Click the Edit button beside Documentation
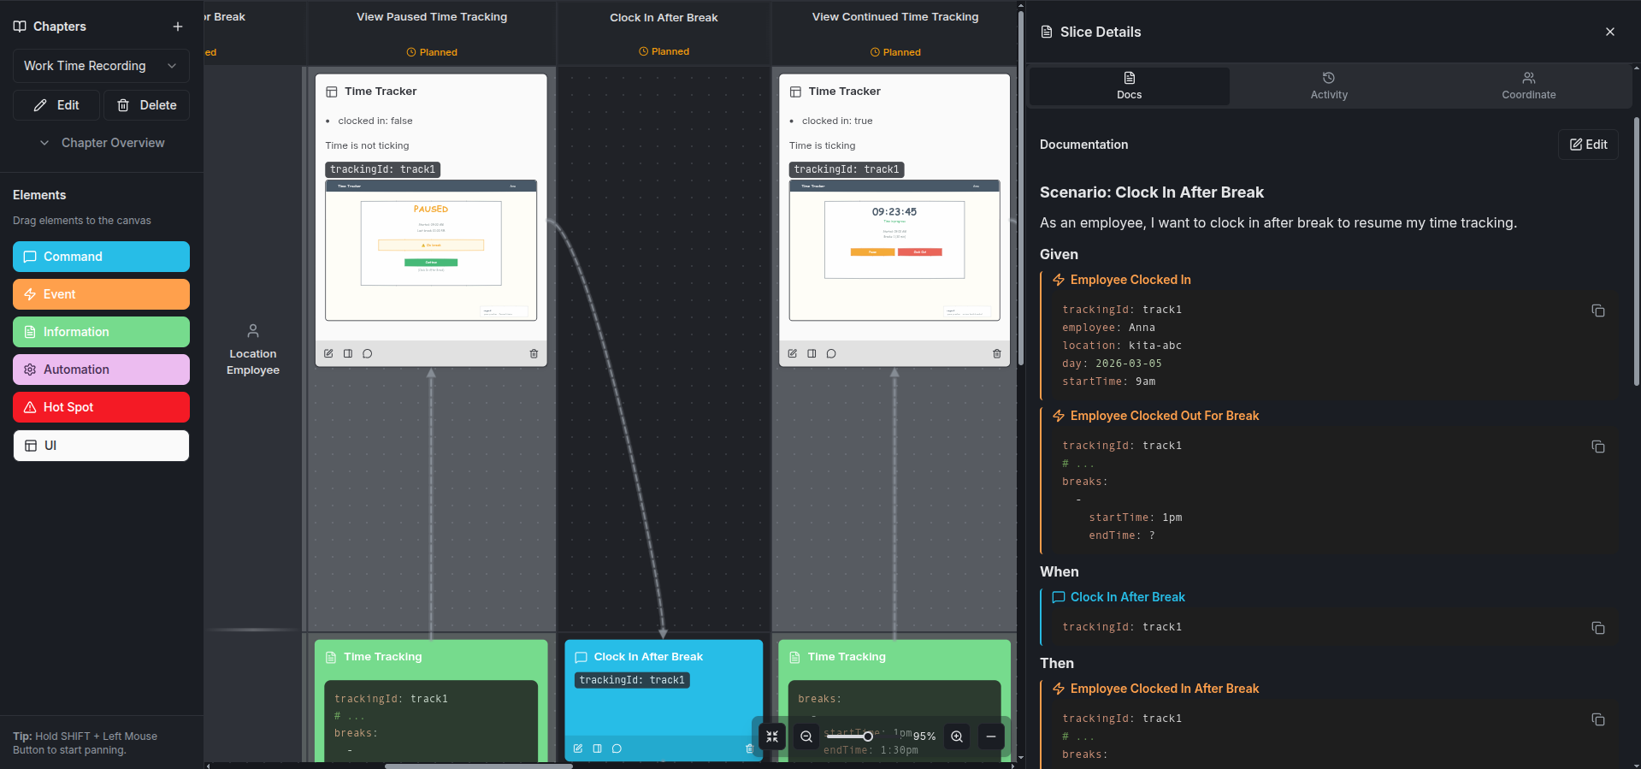The height and width of the screenshot is (769, 1641). 1588,145
